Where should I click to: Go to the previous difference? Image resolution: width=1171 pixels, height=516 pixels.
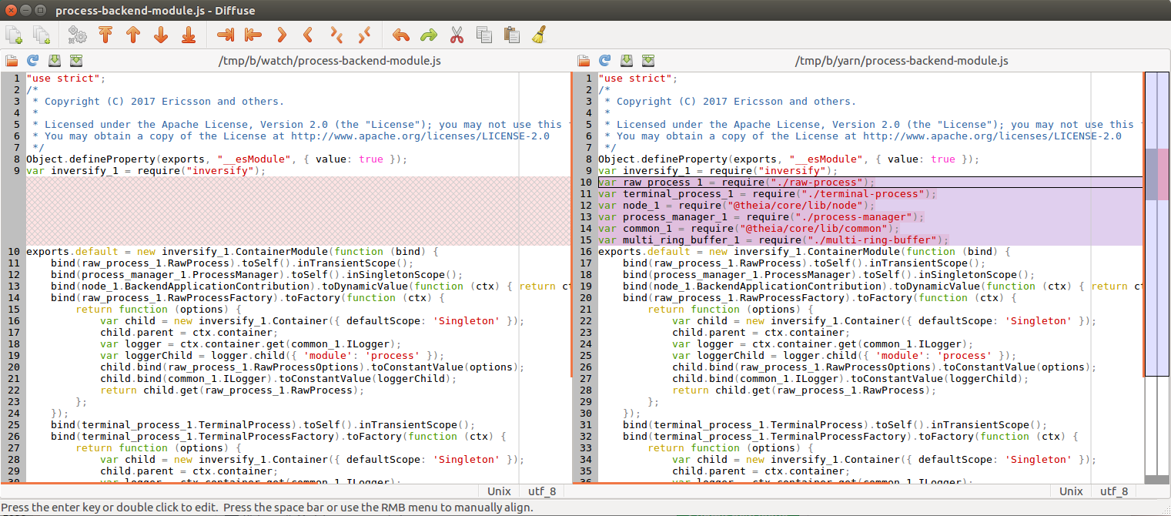coord(133,35)
